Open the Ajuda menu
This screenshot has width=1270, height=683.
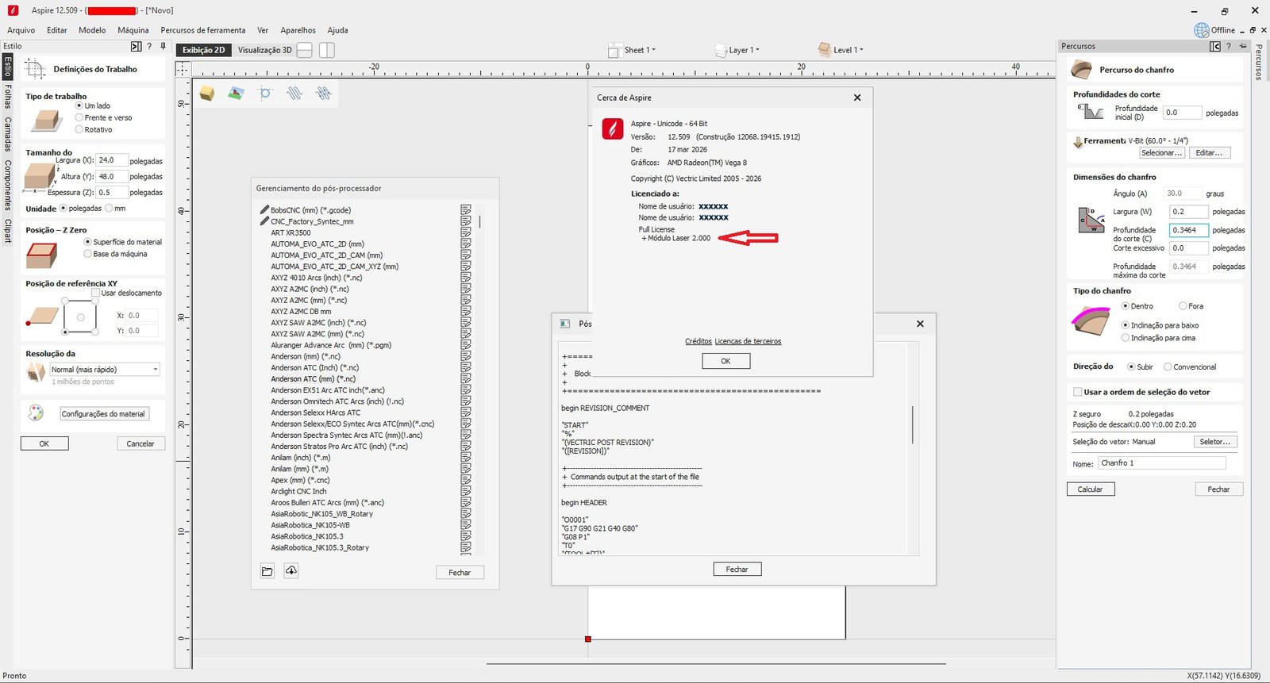click(338, 30)
